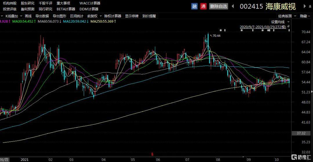Open the 投资评级 menu item
Image resolution: width=313 pixels, height=162 pixels.
[10, 9]
